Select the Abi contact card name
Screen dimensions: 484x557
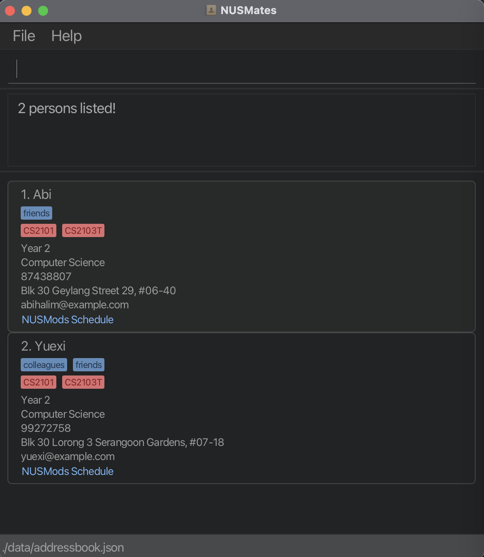coord(36,194)
